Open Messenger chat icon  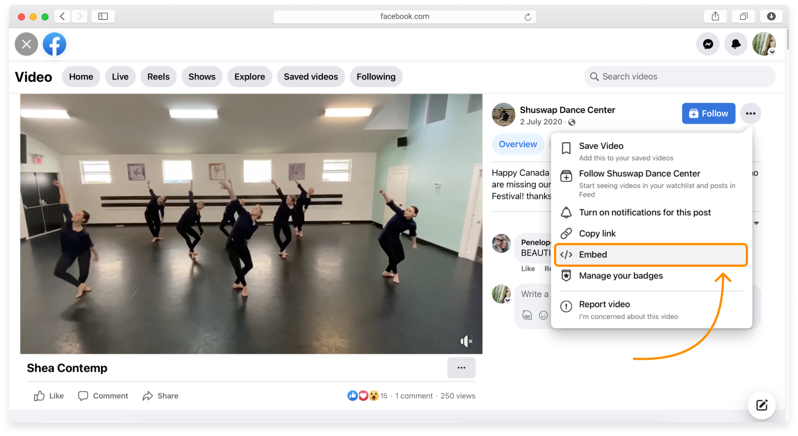(708, 44)
